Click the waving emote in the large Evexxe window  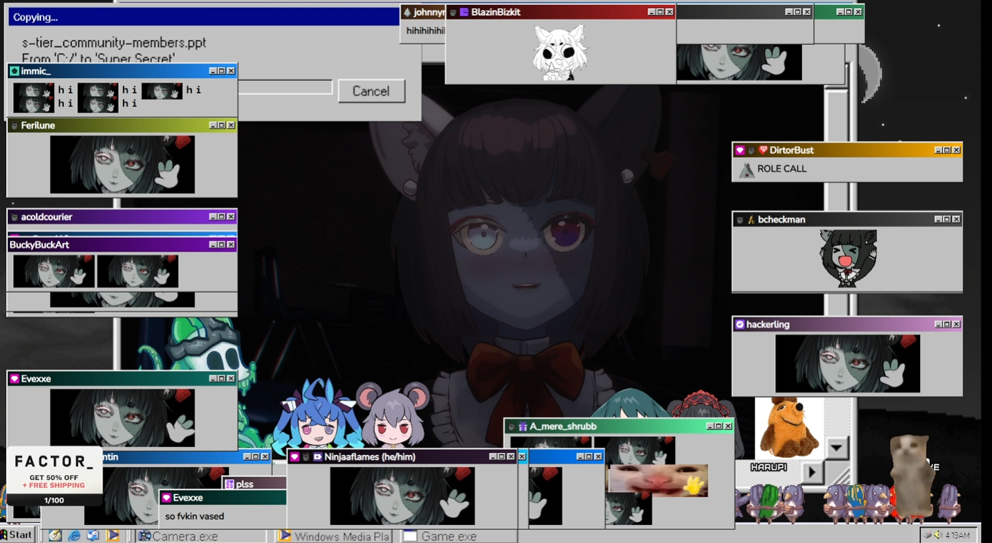[122, 418]
